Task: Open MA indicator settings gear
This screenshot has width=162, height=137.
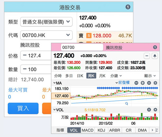Action: click(x=155, y=83)
